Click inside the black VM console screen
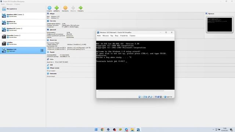235x132 pixels. click(135, 65)
